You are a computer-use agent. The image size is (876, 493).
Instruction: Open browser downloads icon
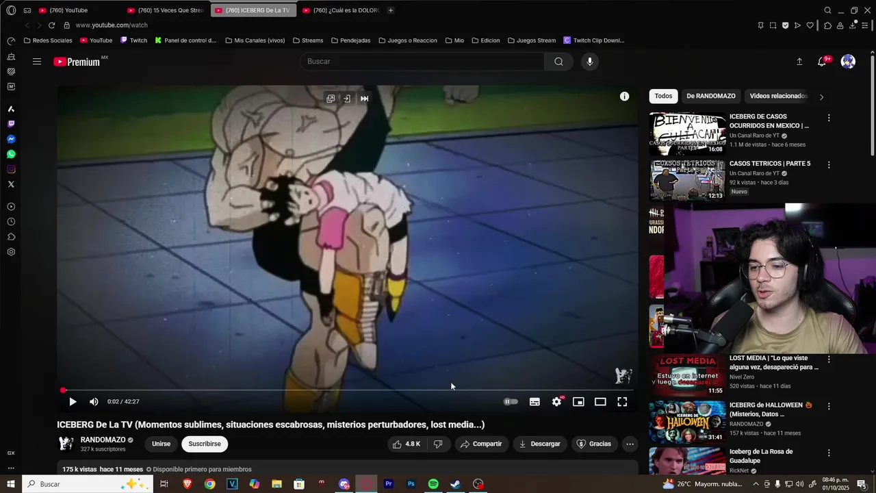(x=853, y=25)
